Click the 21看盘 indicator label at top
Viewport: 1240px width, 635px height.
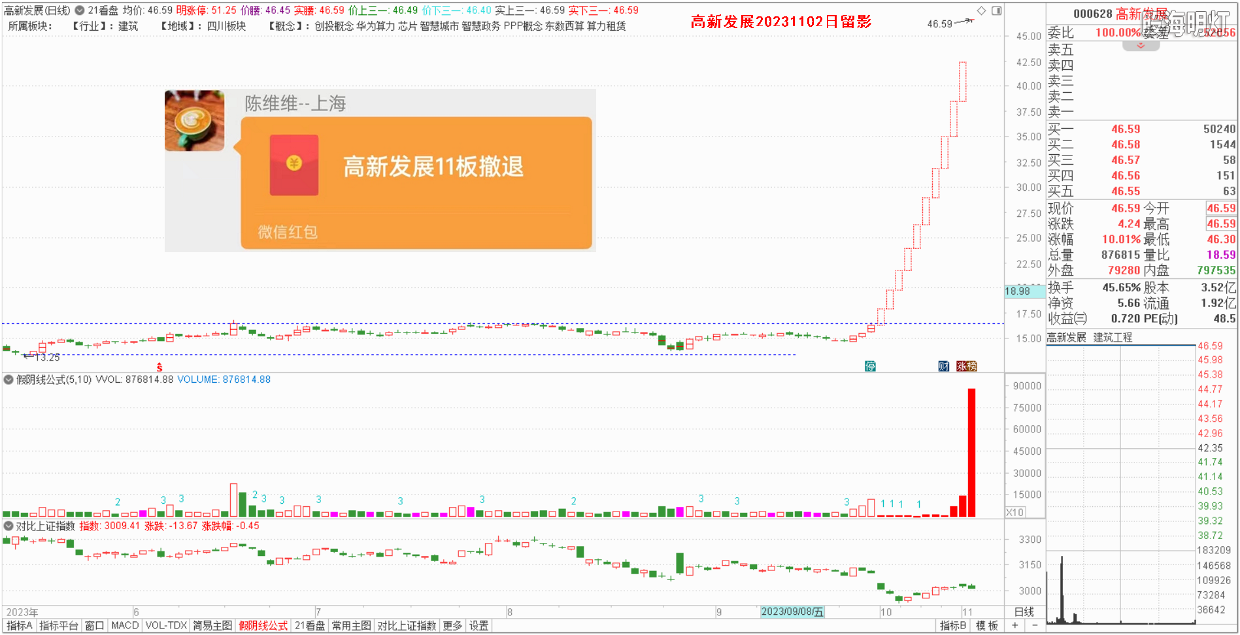click(103, 10)
